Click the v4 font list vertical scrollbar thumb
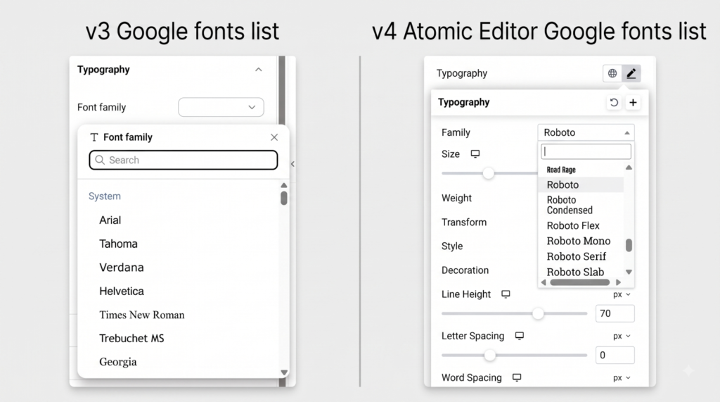The image size is (720, 402). tap(629, 245)
